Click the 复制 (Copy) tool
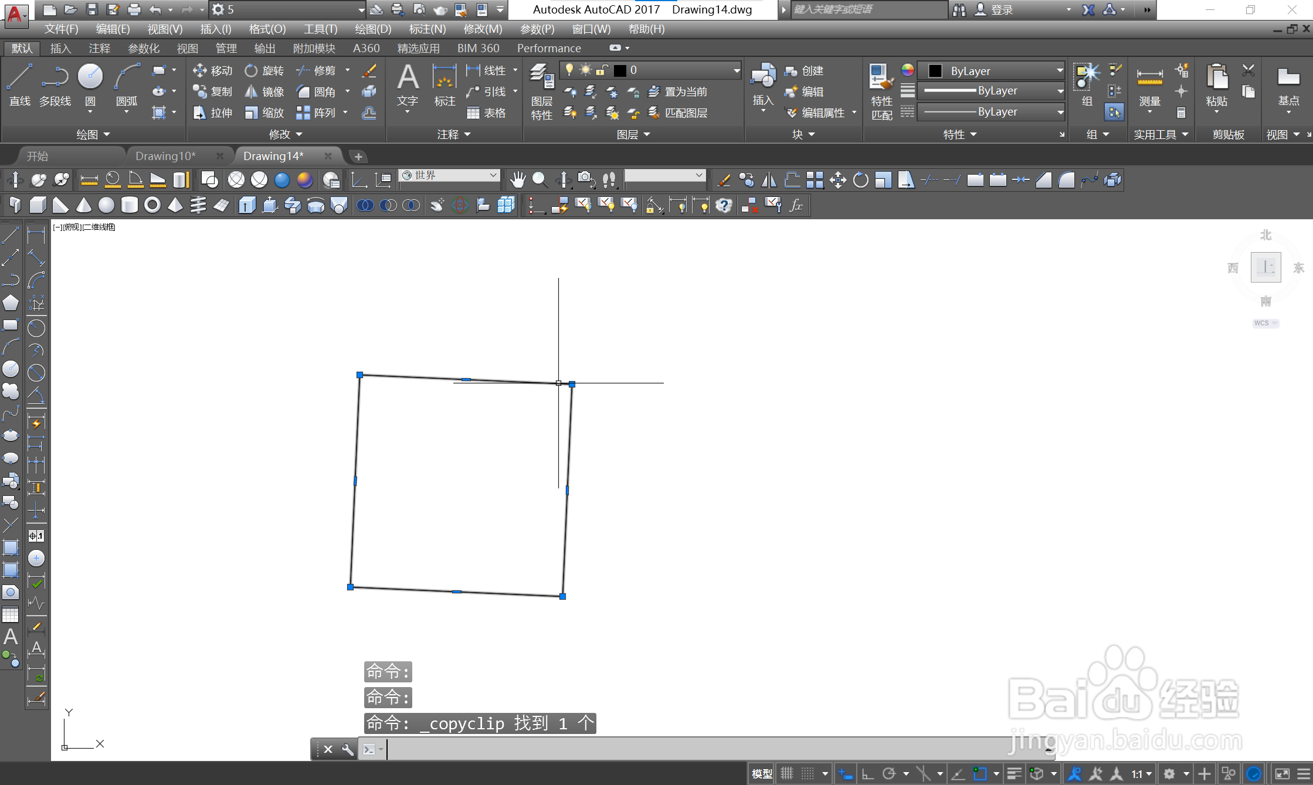Image resolution: width=1313 pixels, height=785 pixels. click(213, 91)
